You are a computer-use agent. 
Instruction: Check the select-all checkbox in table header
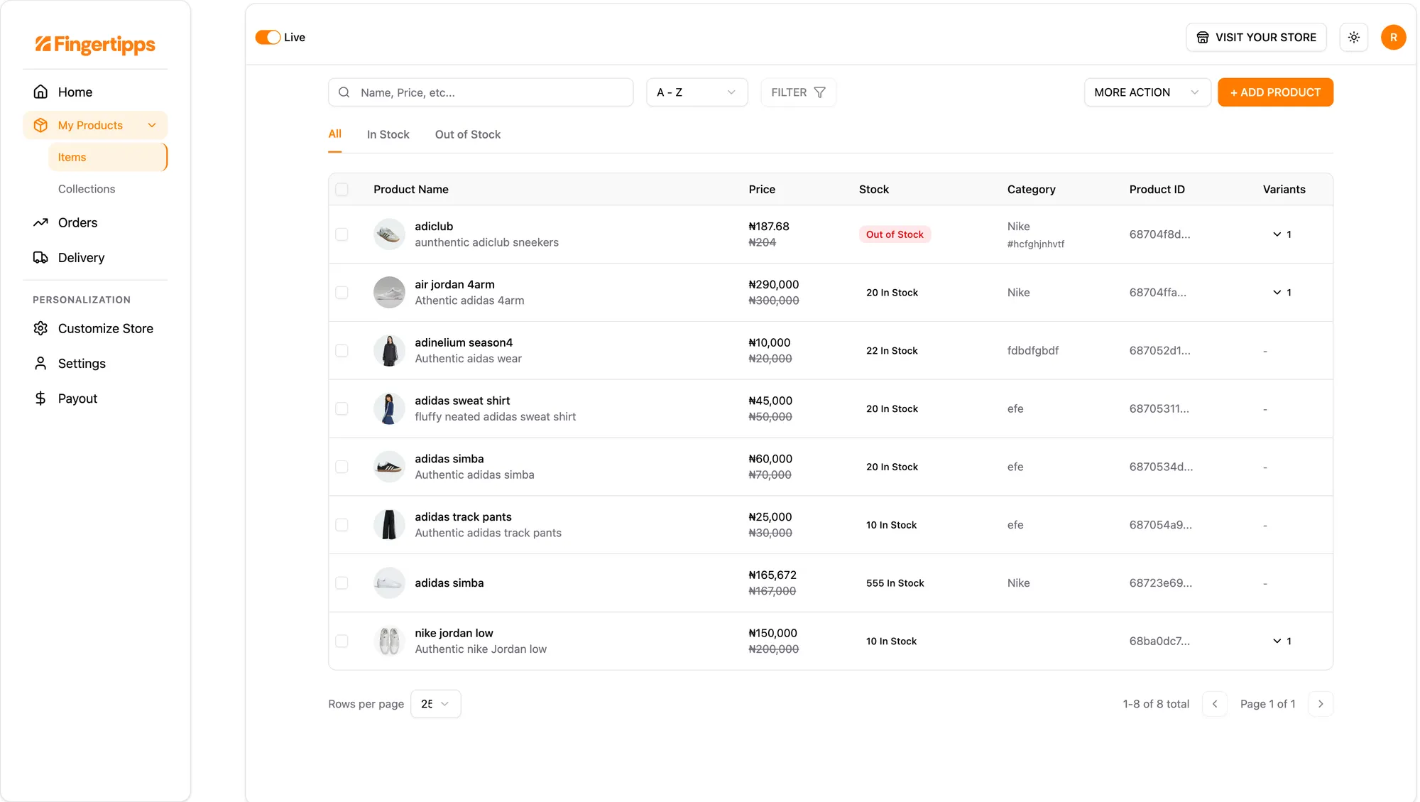coord(342,189)
